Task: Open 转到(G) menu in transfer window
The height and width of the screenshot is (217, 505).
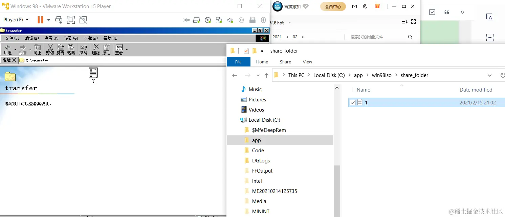Action: [x=71, y=38]
